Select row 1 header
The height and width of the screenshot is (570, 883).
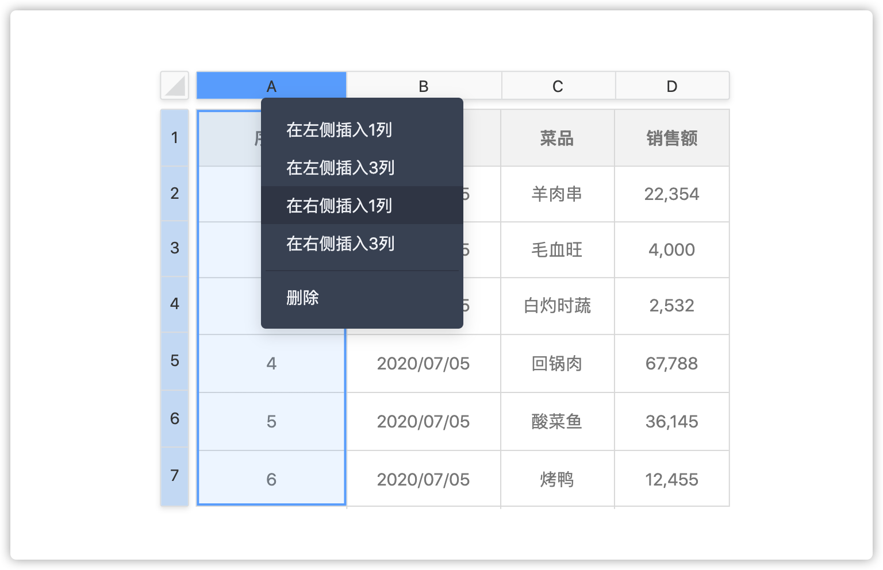click(x=175, y=138)
